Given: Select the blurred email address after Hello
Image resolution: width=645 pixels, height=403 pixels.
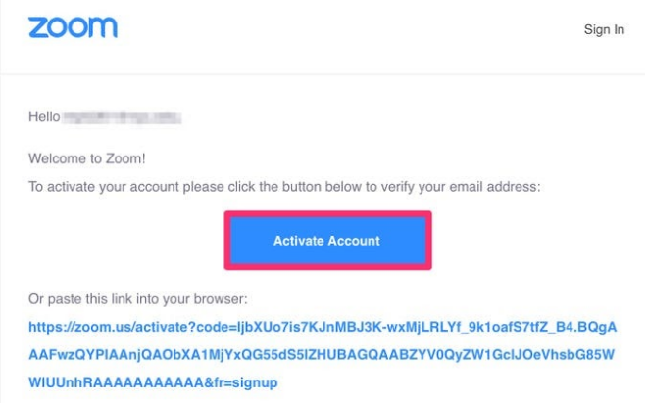Looking at the screenshot, I should click(x=123, y=117).
